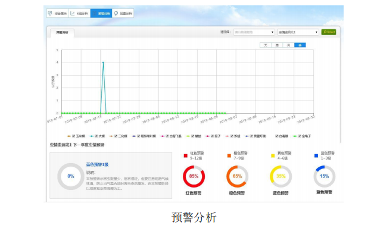Click the 预警分析 icon in the blue tab

pos(95,13)
